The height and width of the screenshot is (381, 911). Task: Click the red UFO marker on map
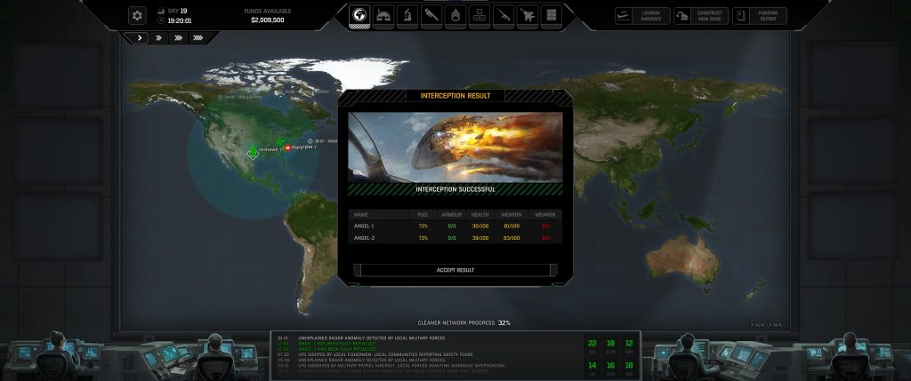click(287, 148)
